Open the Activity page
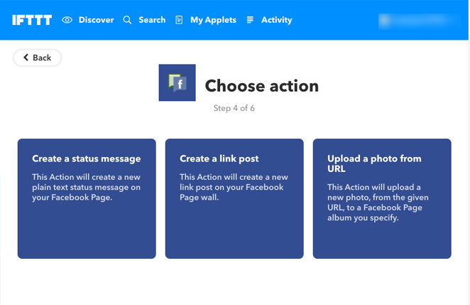The image size is (470, 305). point(276,20)
